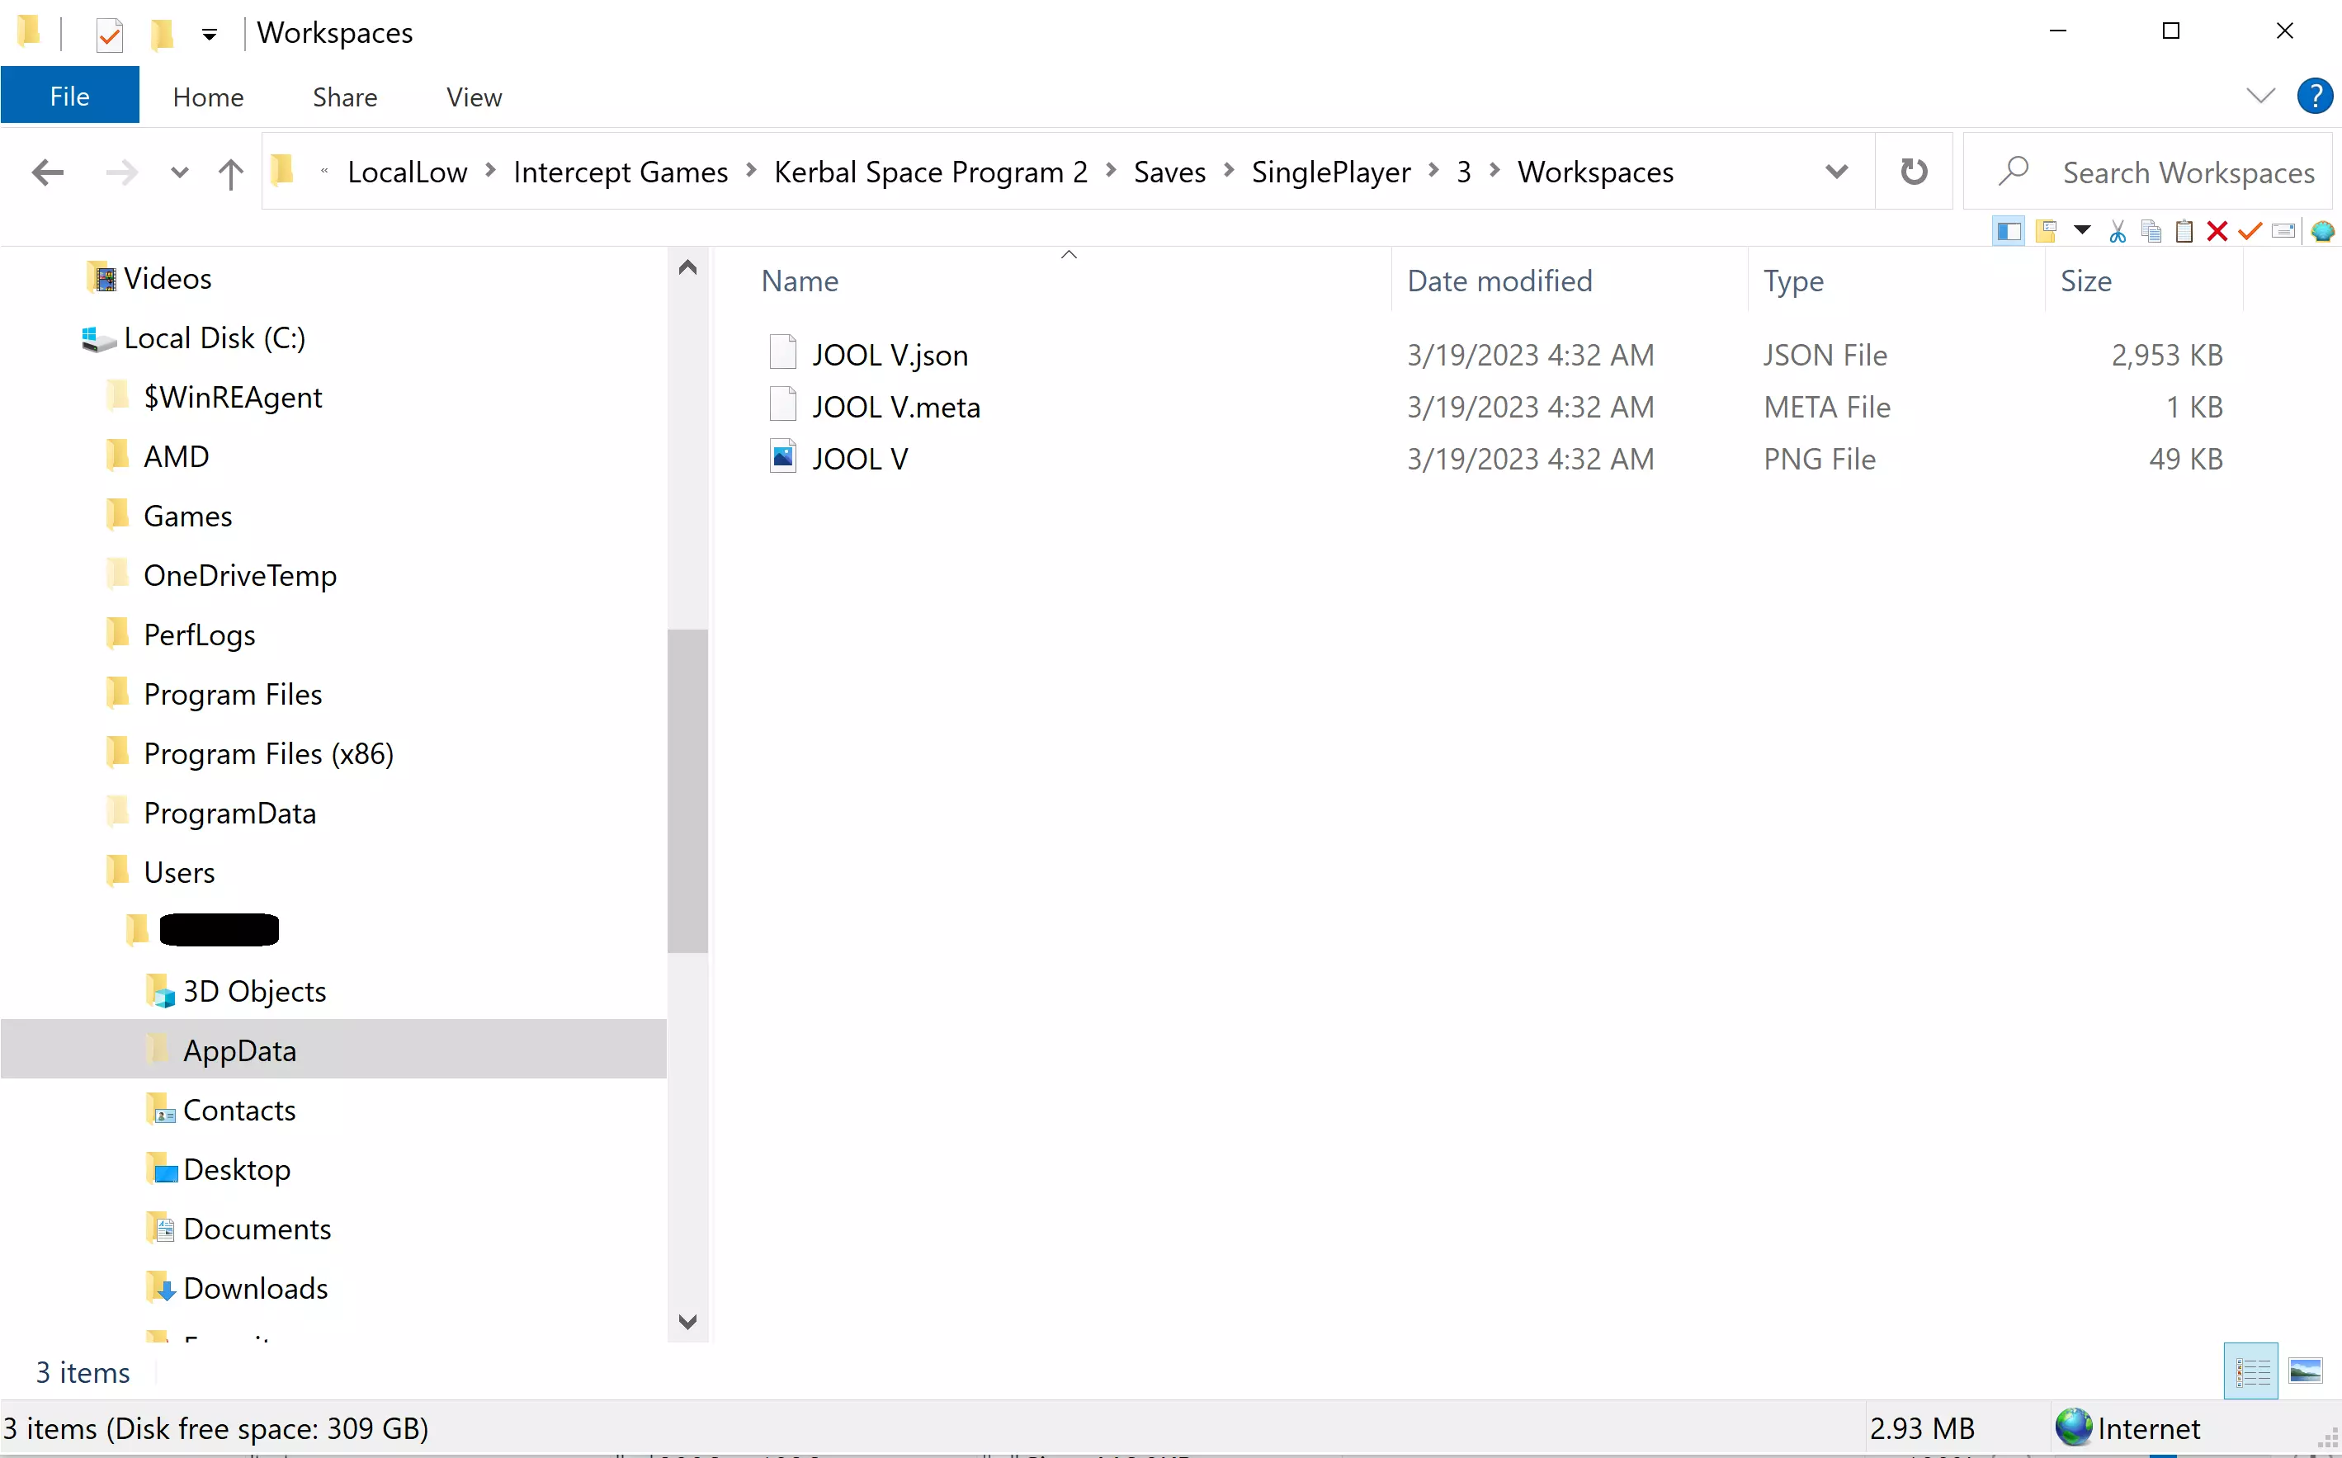Toggle the navigation pane toolbar button

(x=2009, y=231)
